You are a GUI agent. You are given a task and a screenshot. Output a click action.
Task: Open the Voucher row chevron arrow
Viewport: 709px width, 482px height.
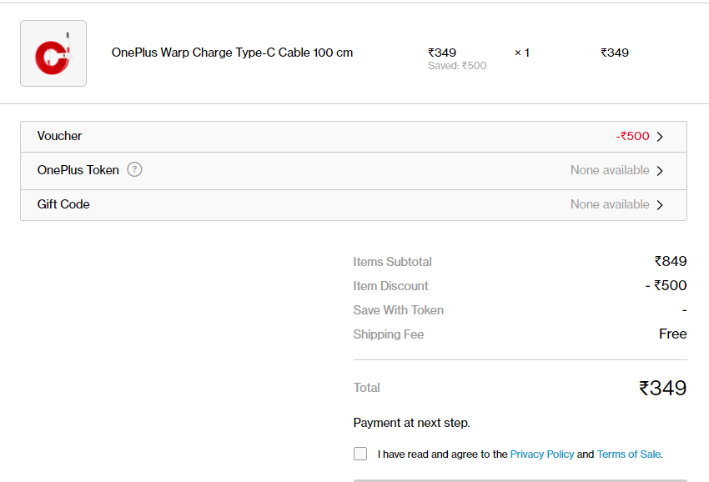pyautogui.click(x=660, y=137)
